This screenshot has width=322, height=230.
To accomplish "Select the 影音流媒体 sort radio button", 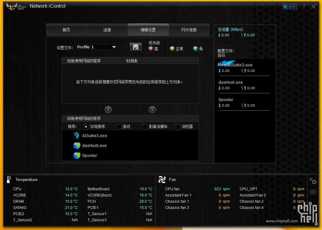I will (x=145, y=127).
